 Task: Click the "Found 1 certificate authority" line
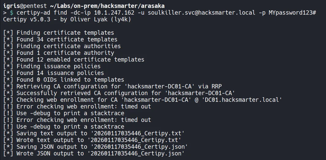pyautogui.click(x=65, y=53)
